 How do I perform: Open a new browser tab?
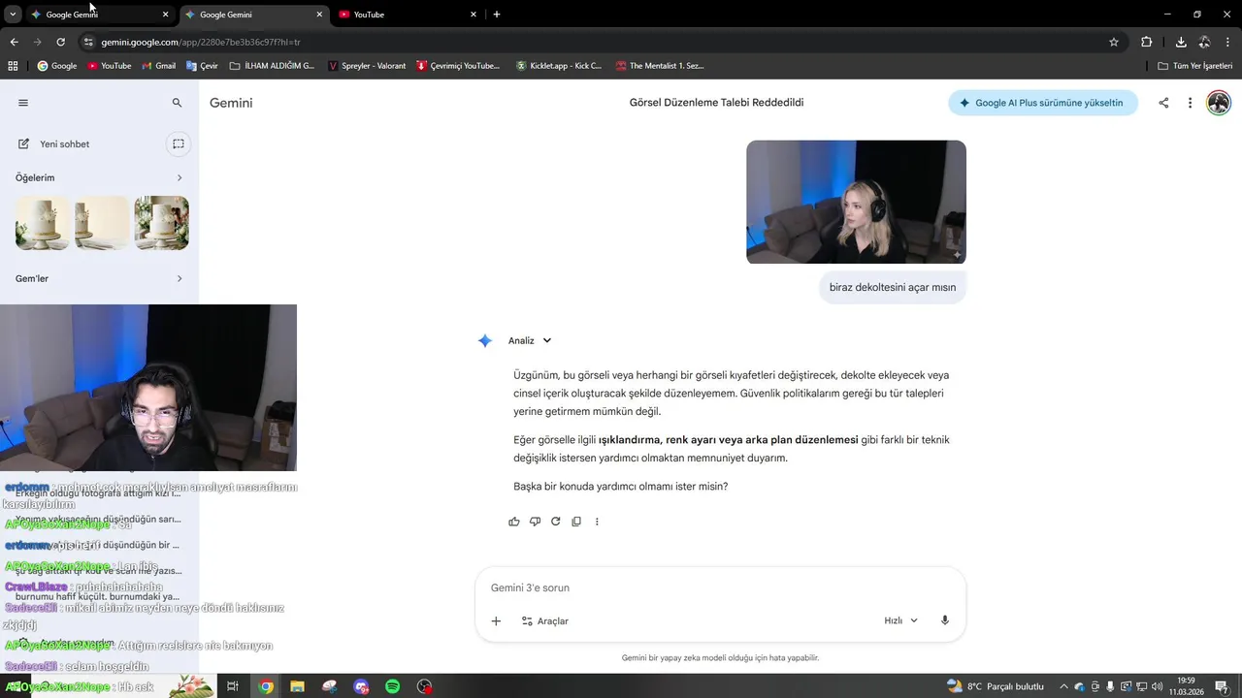click(x=497, y=15)
